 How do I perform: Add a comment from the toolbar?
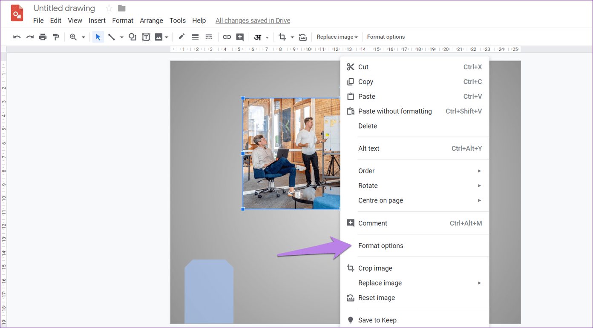tap(240, 37)
